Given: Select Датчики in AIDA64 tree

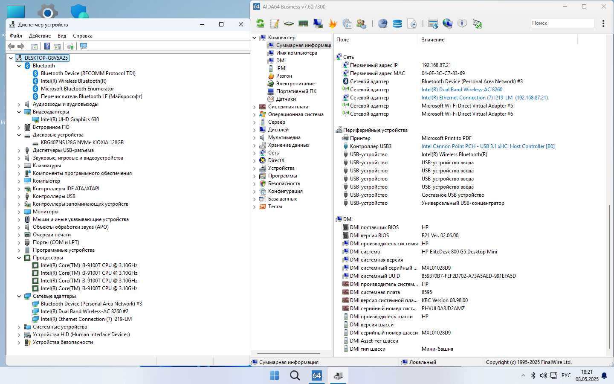Looking at the screenshot, I should click(x=286, y=99).
